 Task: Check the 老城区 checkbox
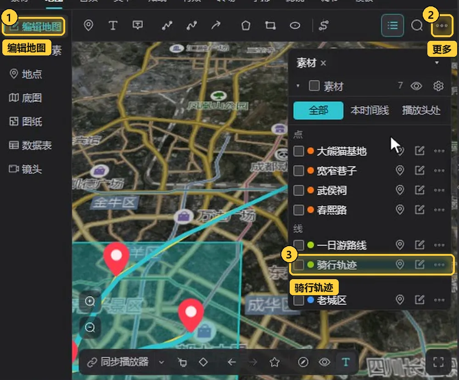[299, 300]
